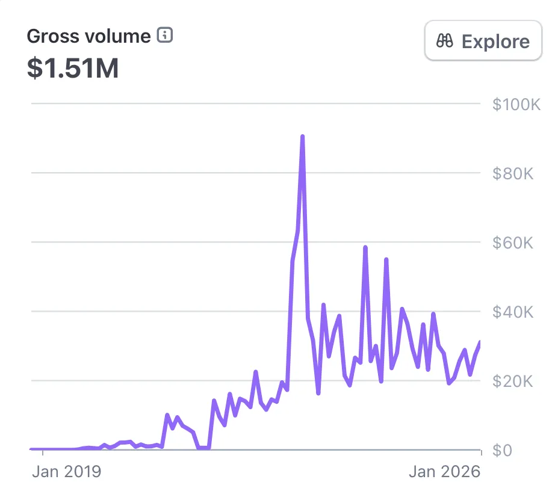Click the $80K axis label

513,174
